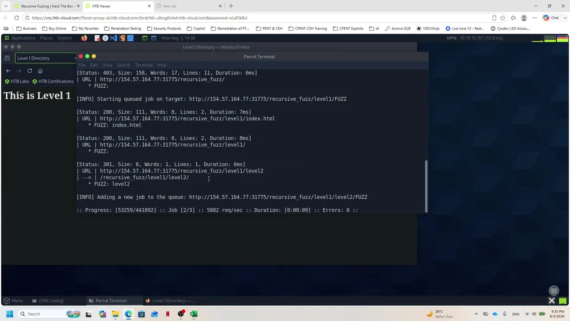This screenshot has height=321, width=570.
Task: Open the Terminal menu in Parrot Terminal
Action: tap(143, 65)
